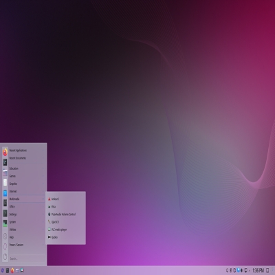This screenshot has height=275, width=275.
Task: Open the blue highlighted system tray icon
Action: (238, 270)
